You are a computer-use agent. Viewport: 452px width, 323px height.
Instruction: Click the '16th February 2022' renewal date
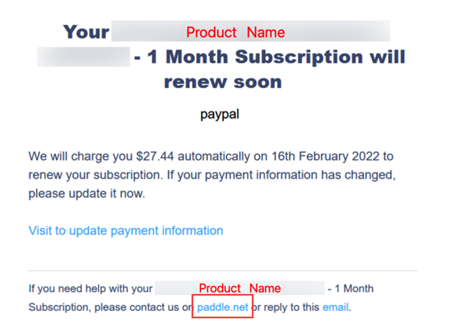(325, 157)
